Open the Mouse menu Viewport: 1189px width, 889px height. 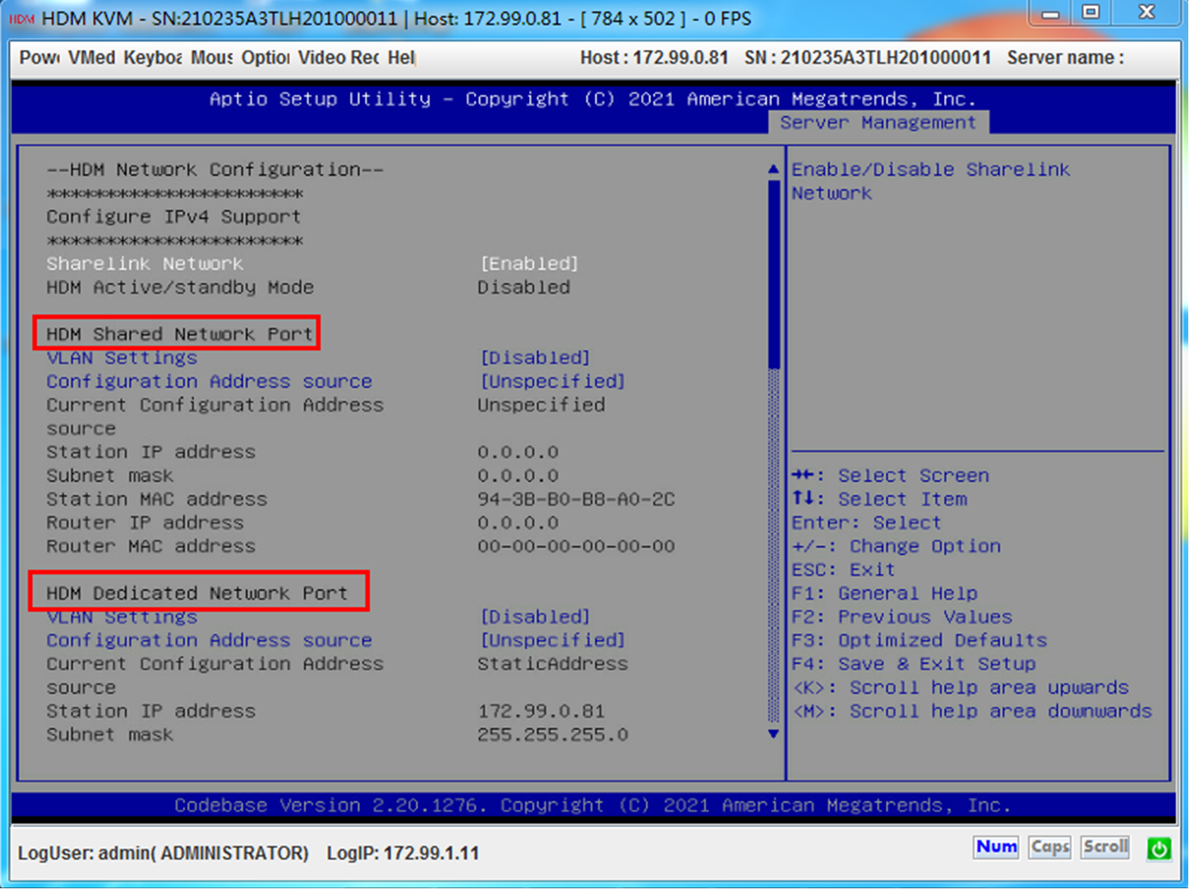click(212, 57)
